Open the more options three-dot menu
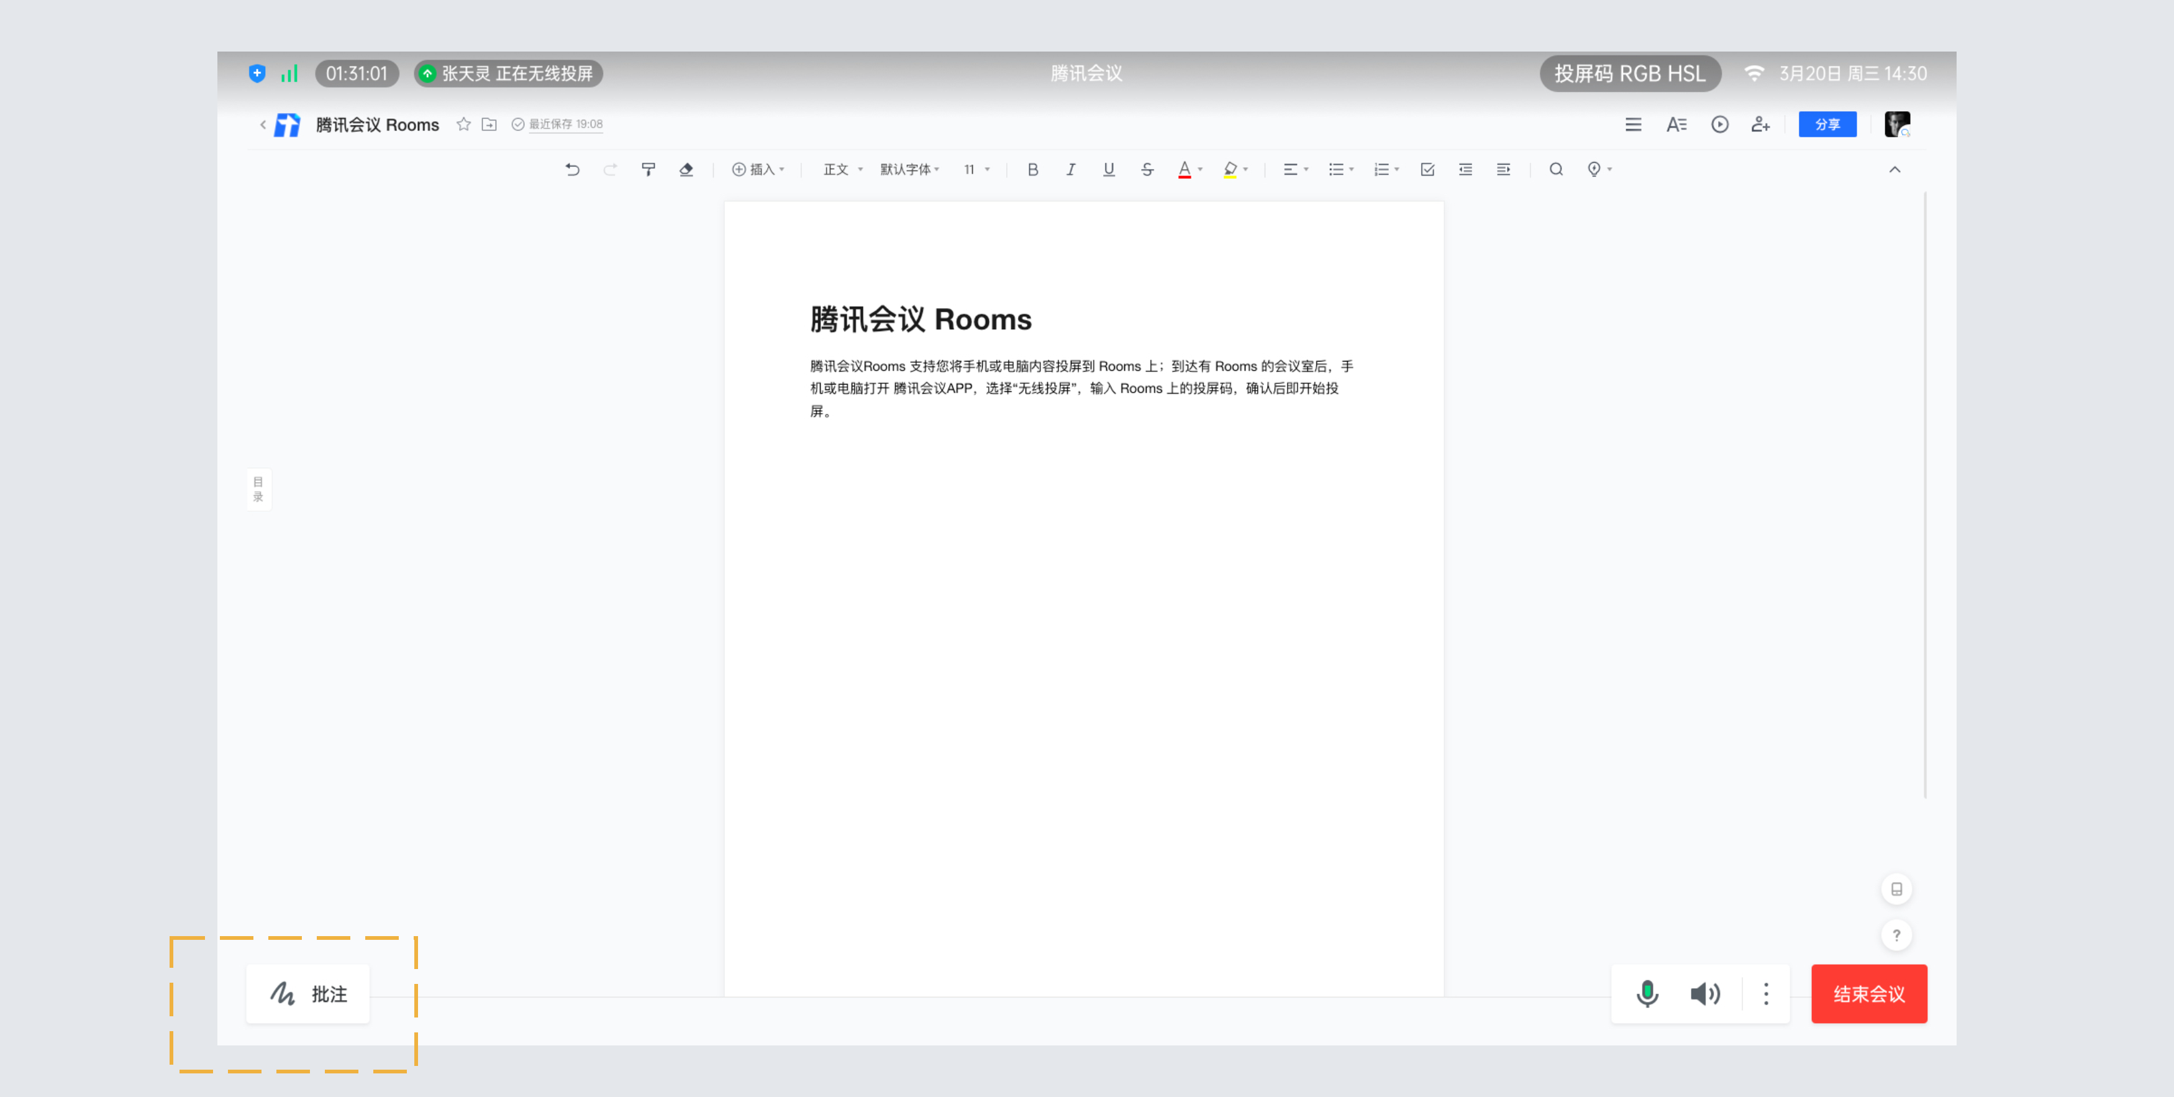The height and width of the screenshot is (1097, 2174). (x=1765, y=994)
